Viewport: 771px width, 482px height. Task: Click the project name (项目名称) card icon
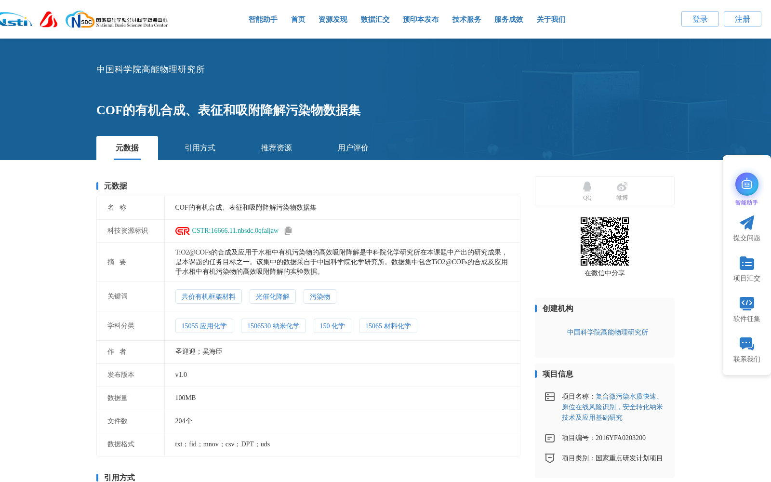pyautogui.click(x=550, y=397)
